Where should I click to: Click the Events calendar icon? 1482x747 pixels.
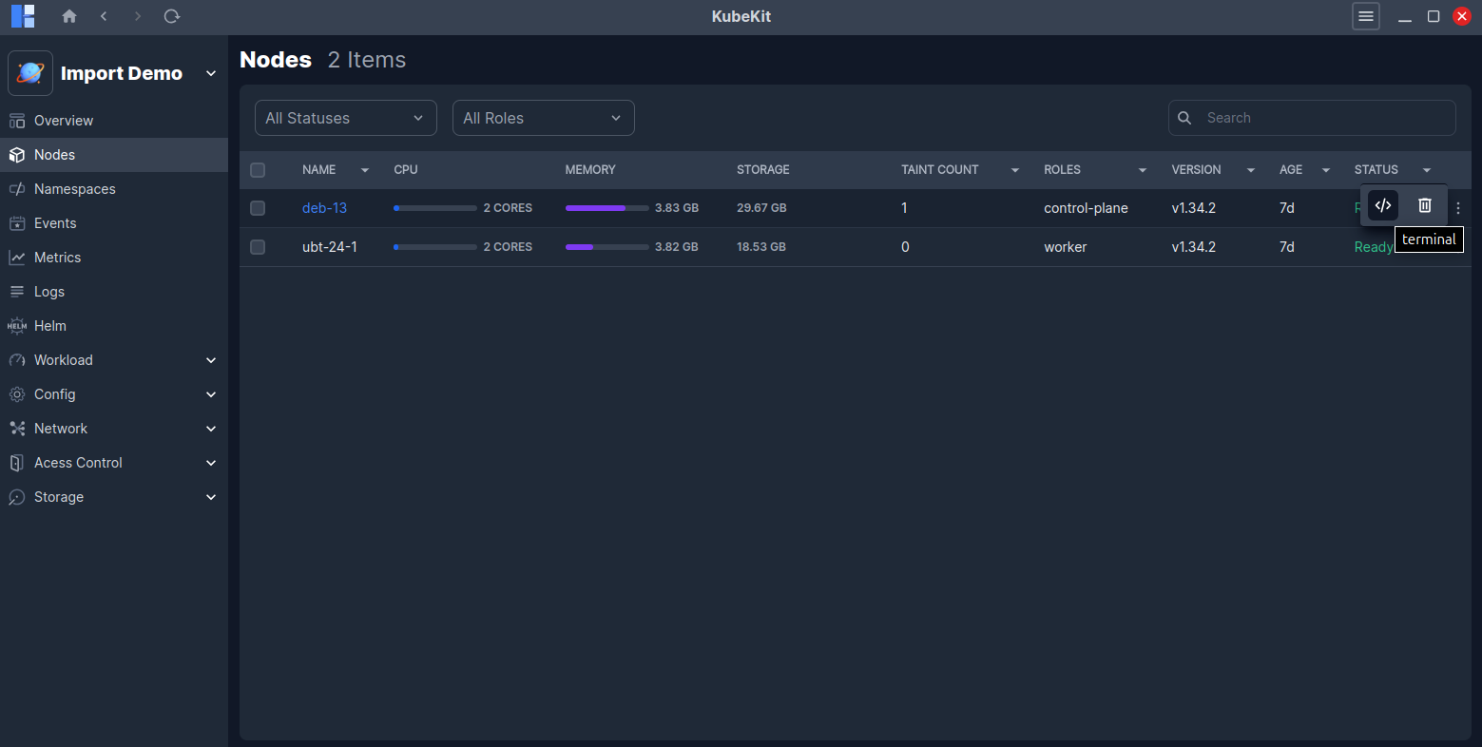pyautogui.click(x=17, y=222)
